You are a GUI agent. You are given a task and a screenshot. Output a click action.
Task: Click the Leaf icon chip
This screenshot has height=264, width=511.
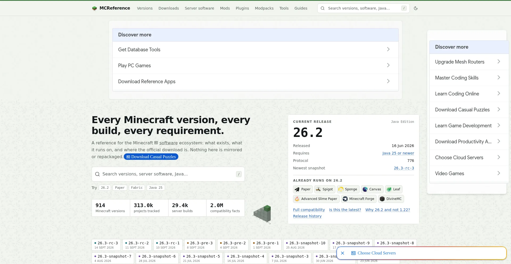(394, 189)
